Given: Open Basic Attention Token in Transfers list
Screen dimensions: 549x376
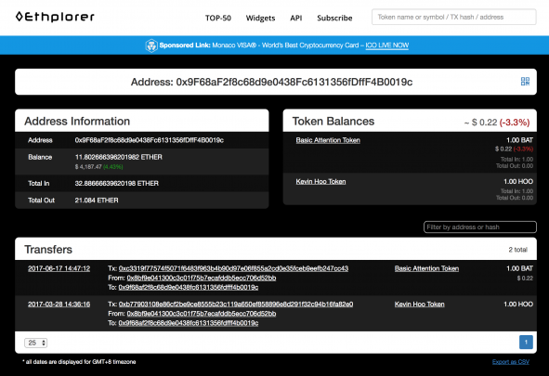Looking at the screenshot, I should tap(426, 268).
